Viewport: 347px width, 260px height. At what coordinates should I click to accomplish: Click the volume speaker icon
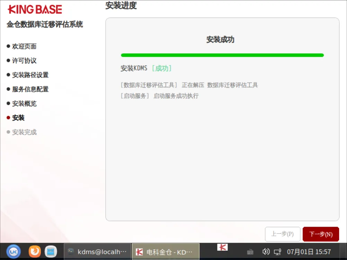click(x=266, y=252)
